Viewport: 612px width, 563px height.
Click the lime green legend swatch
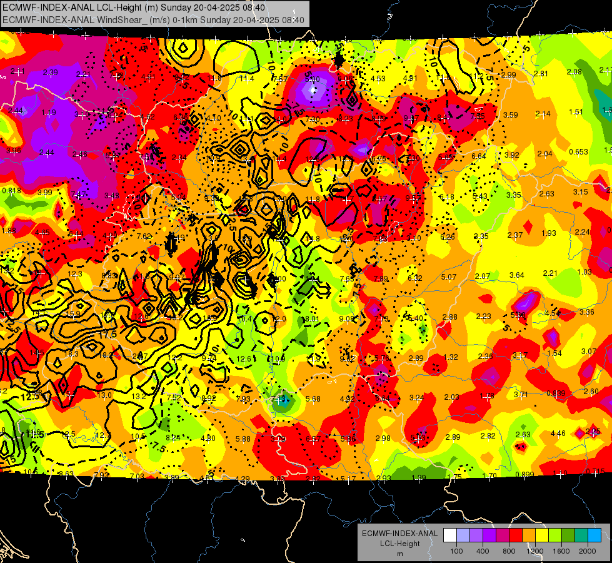click(x=555, y=535)
